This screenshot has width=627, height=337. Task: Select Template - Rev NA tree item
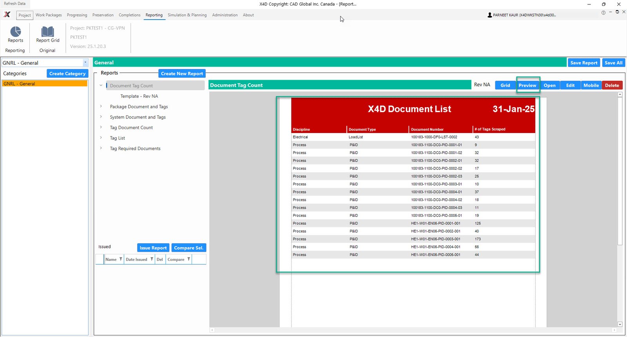139,96
